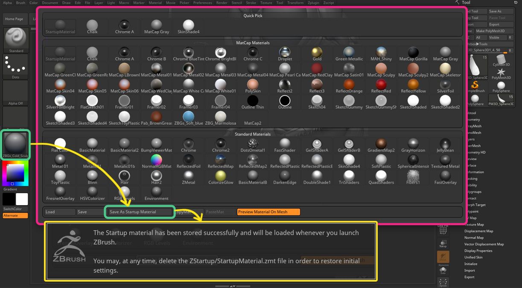Click Save As Startup Material
Viewport: 522px width, 288px height.
point(140,212)
